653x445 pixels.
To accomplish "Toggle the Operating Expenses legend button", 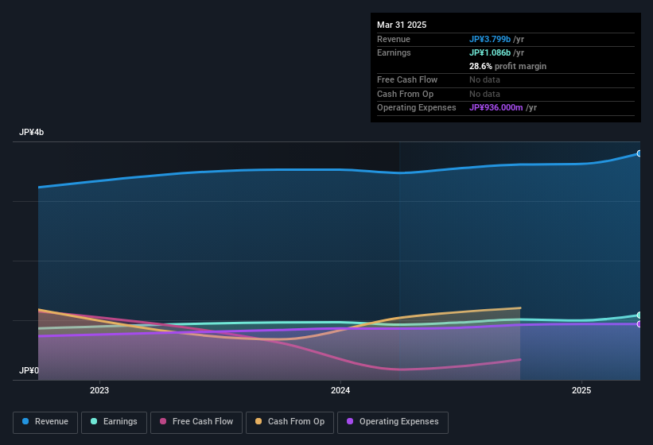I will coord(393,422).
